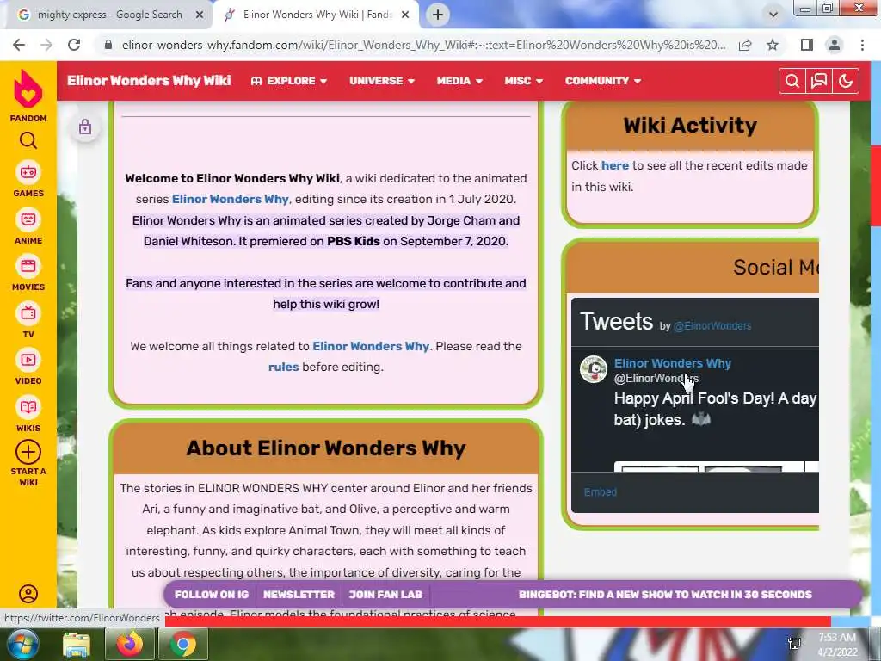Open the rules link
Image resolution: width=881 pixels, height=661 pixels.
point(284,367)
